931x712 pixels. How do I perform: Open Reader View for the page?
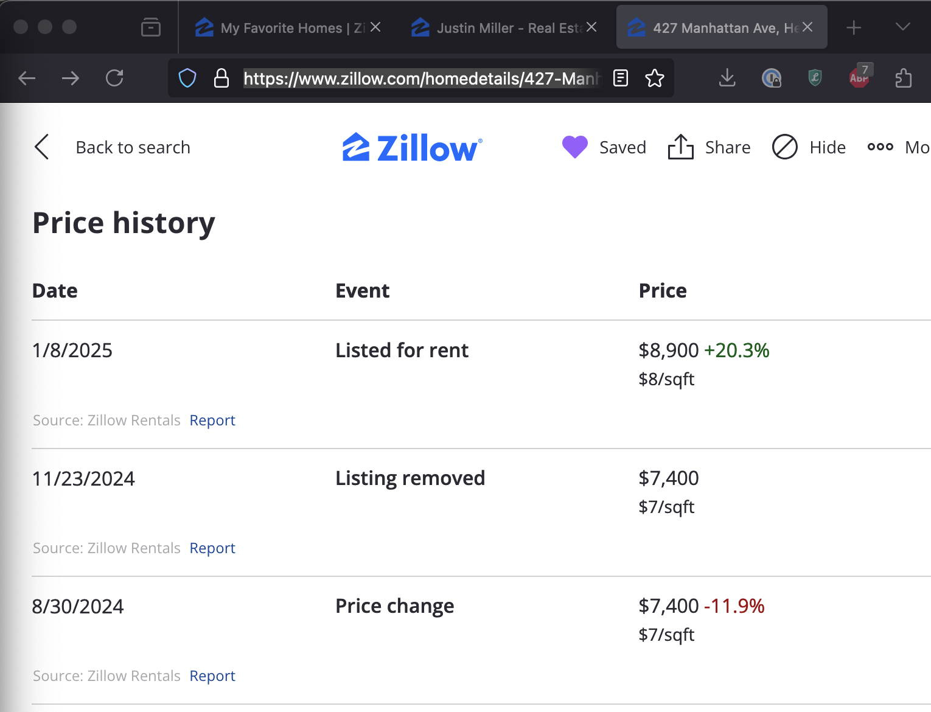[x=620, y=78]
